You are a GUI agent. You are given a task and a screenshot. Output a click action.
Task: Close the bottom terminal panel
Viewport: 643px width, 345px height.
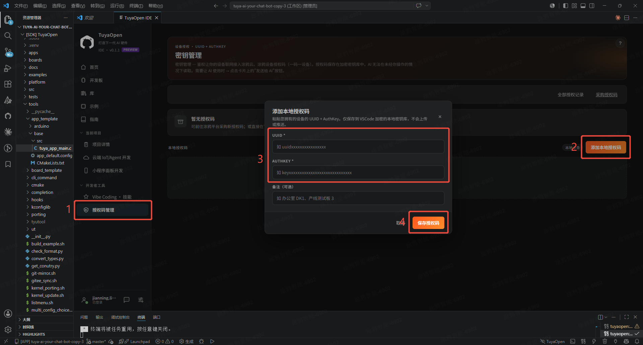click(635, 317)
